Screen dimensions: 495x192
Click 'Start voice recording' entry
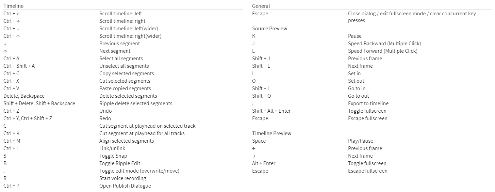123,178
